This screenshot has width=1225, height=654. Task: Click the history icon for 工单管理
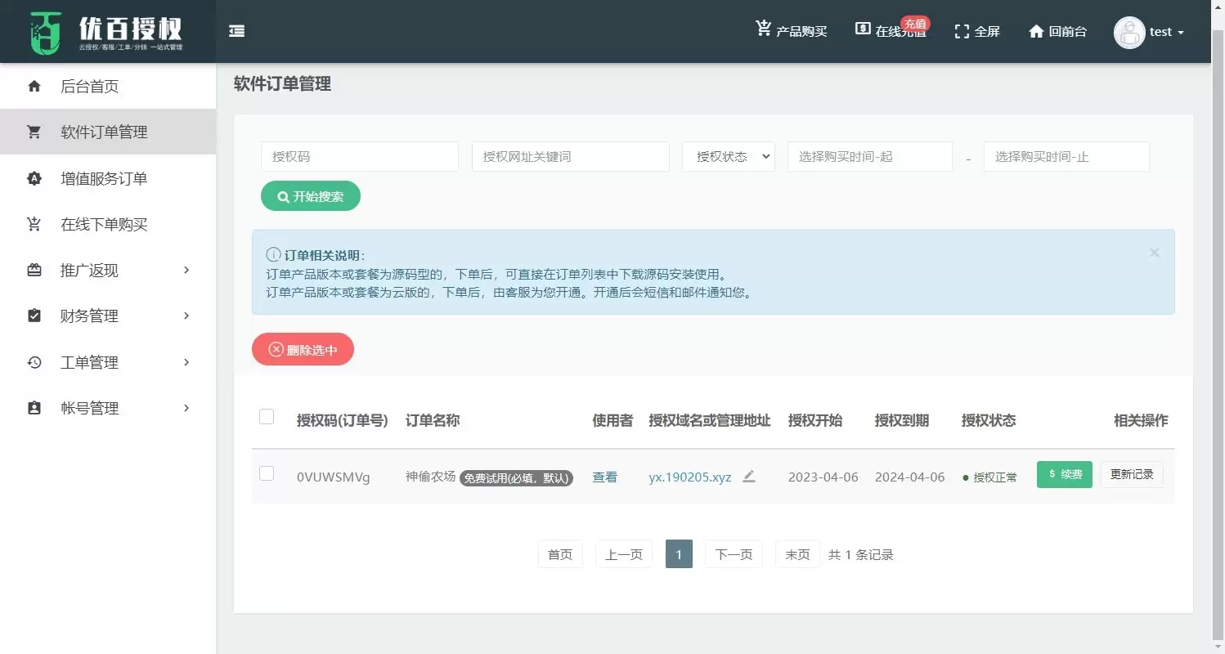[34, 362]
